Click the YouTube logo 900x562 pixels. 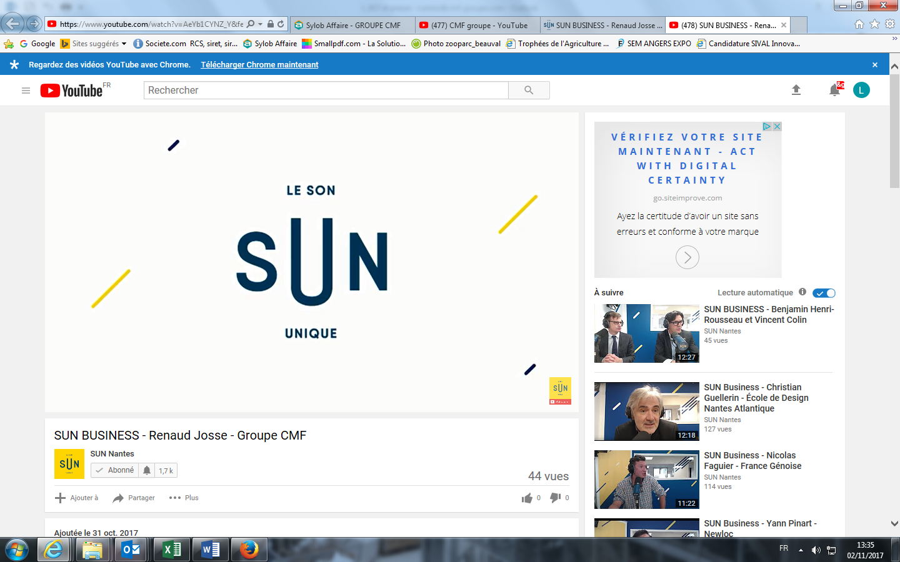(72, 91)
